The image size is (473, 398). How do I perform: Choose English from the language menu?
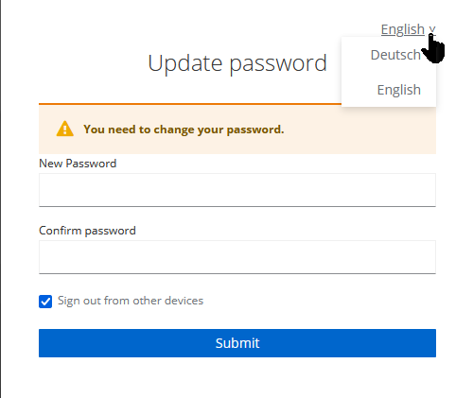click(x=399, y=90)
